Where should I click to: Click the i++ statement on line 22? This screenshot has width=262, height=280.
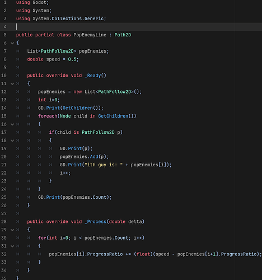coord(65,173)
